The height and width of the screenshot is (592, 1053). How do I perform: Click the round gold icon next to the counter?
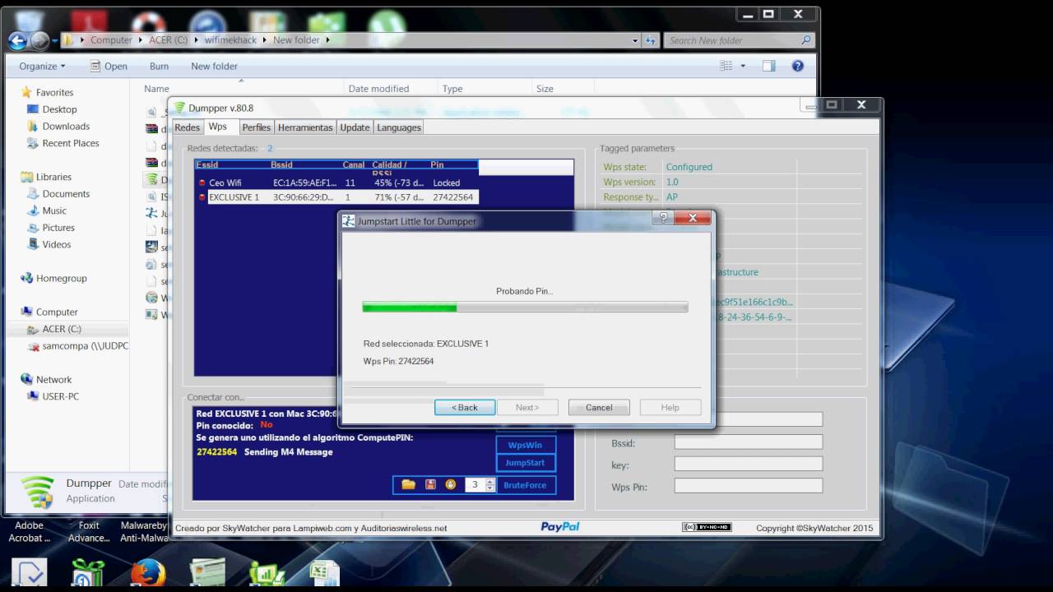tap(451, 485)
